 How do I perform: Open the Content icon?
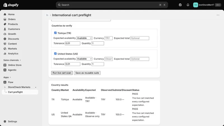tap(5, 44)
